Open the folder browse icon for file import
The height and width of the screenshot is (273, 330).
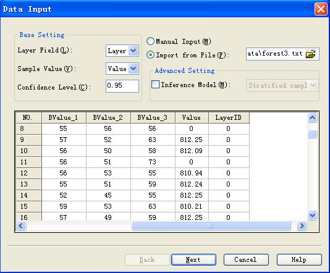pyautogui.click(x=311, y=54)
